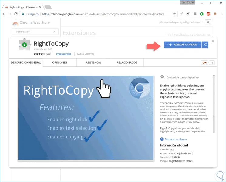The width and height of the screenshot is (226, 182).
Task: Click the 'Versión: 11.0' text
Action: coord(167,150)
